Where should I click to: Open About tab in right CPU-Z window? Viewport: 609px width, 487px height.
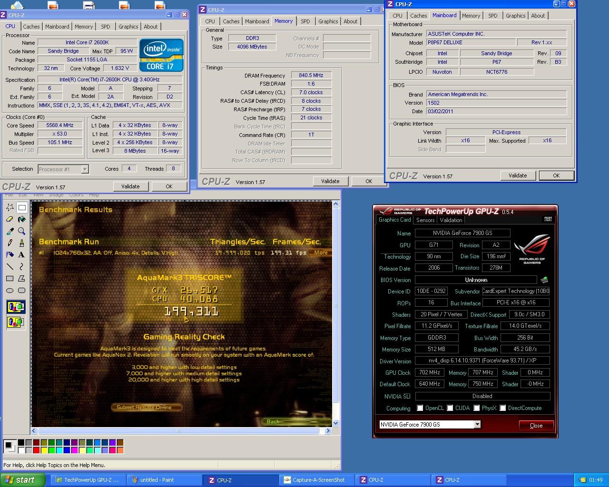tap(538, 16)
